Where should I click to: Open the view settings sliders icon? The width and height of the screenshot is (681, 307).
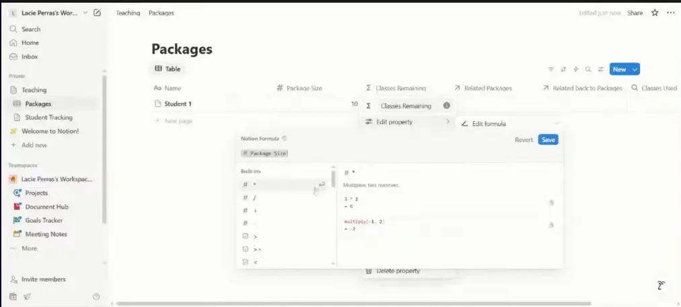coord(600,69)
